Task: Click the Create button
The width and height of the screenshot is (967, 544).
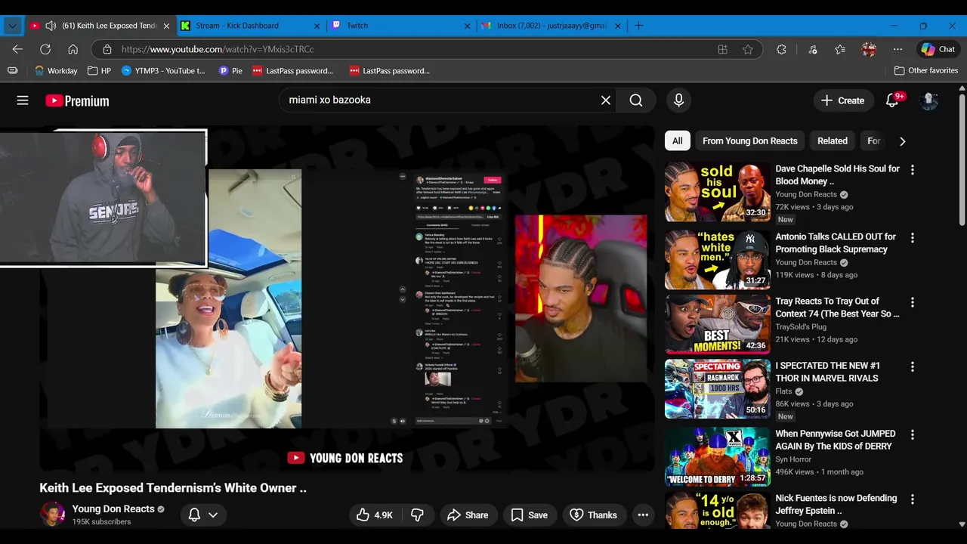Action: 842,100
